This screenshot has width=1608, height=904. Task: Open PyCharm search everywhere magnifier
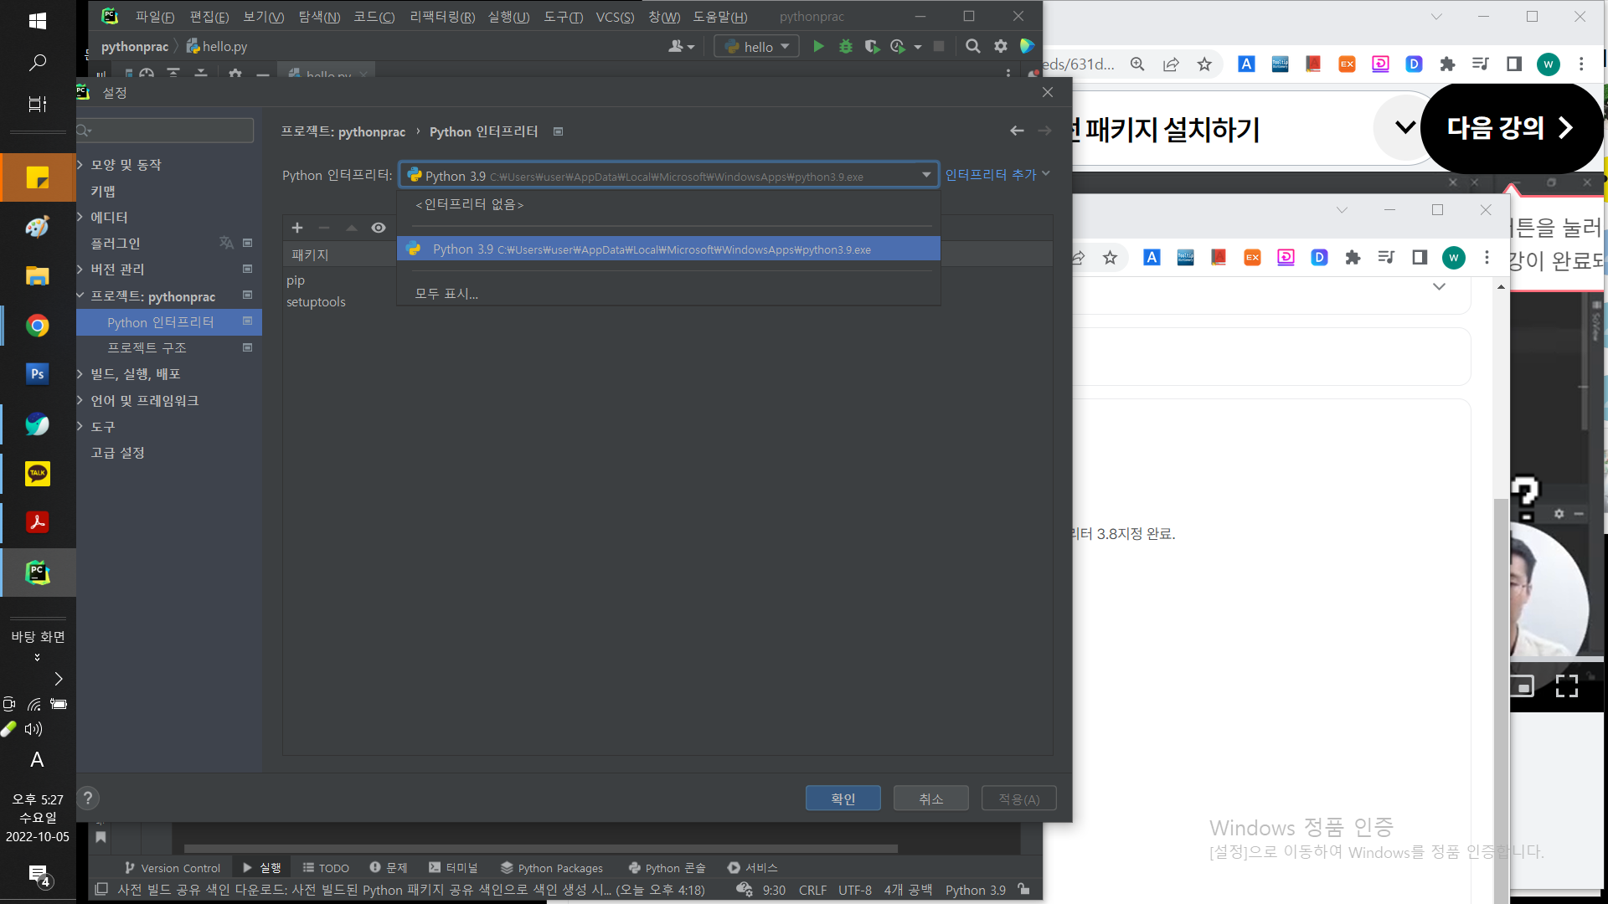(x=972, y=47)
